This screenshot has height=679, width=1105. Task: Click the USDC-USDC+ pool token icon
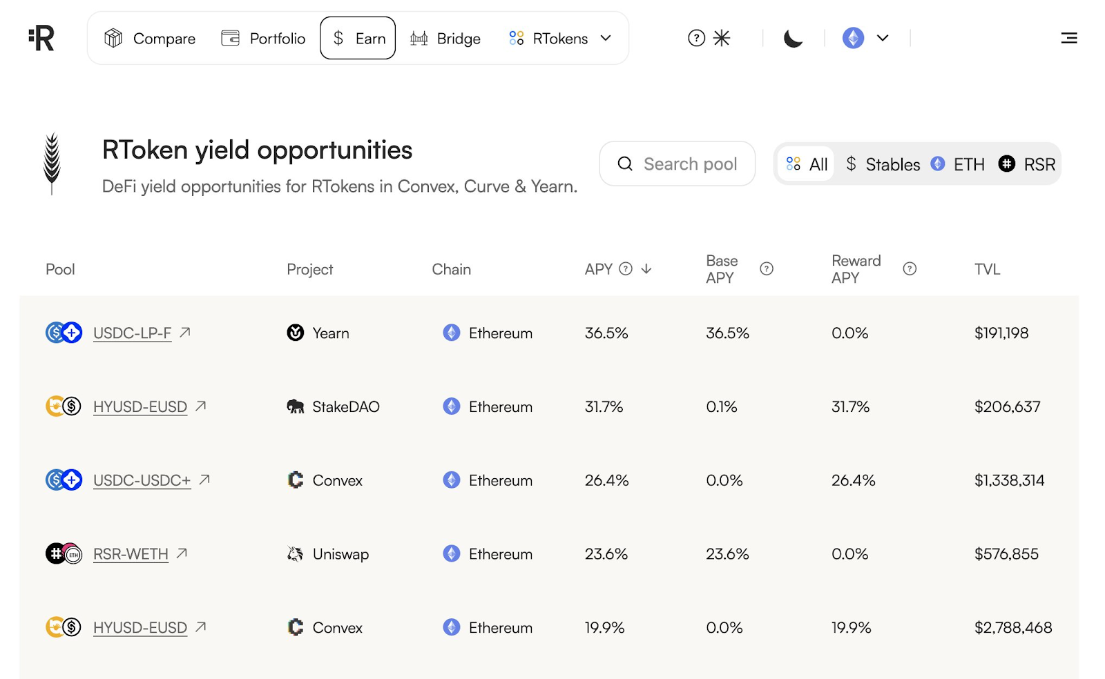click(x=64, y=480)
